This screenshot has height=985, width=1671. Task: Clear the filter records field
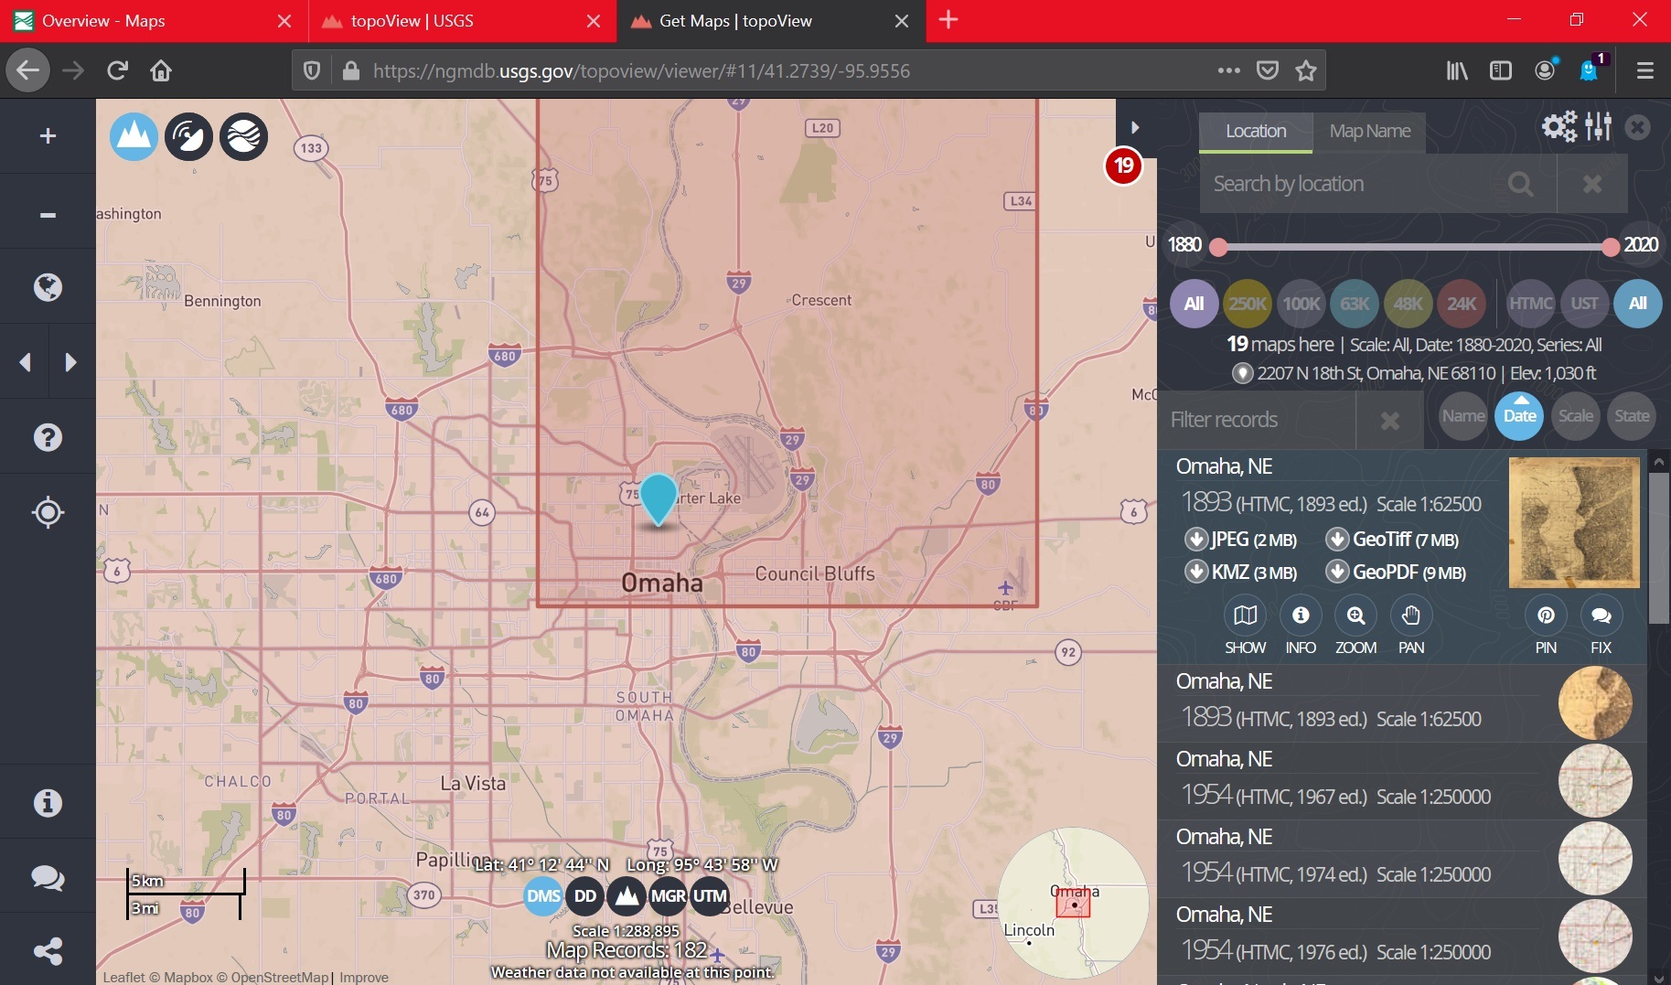[x=1390, y=420]
